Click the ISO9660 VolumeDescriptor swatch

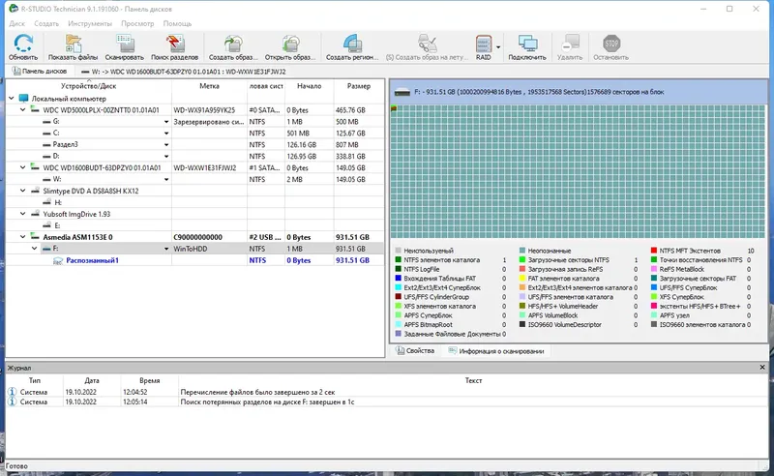tap(522, 325)
